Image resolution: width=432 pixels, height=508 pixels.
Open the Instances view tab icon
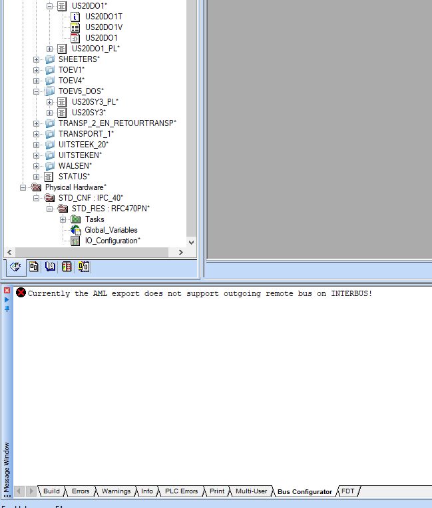(x=84, y=267)
